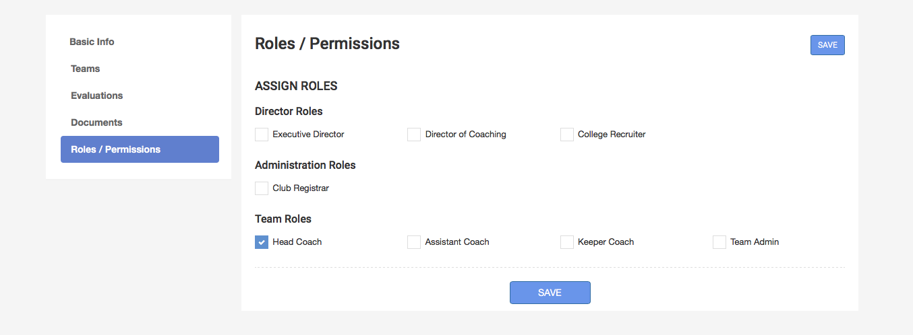Switch to the Documents section
This screenshot has width=913, height=335.
pos(96,122)
